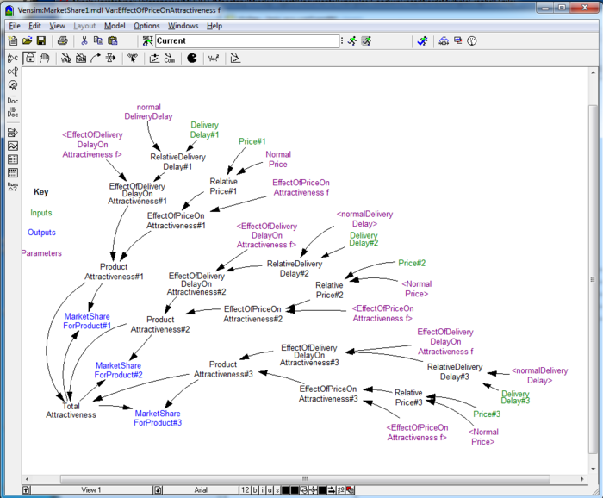Viewport: 603px width, 498px height.
Task: Open the Edit menu
Action: point(34,26)
